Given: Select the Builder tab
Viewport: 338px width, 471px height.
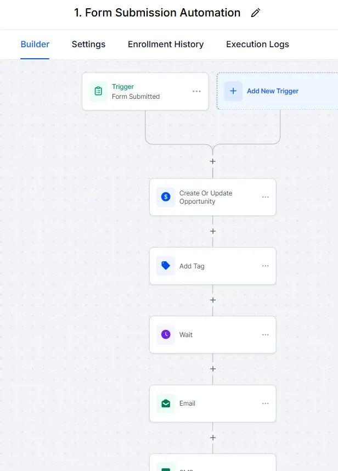Looking at the screenshot, I should click(x=35, y=44).
